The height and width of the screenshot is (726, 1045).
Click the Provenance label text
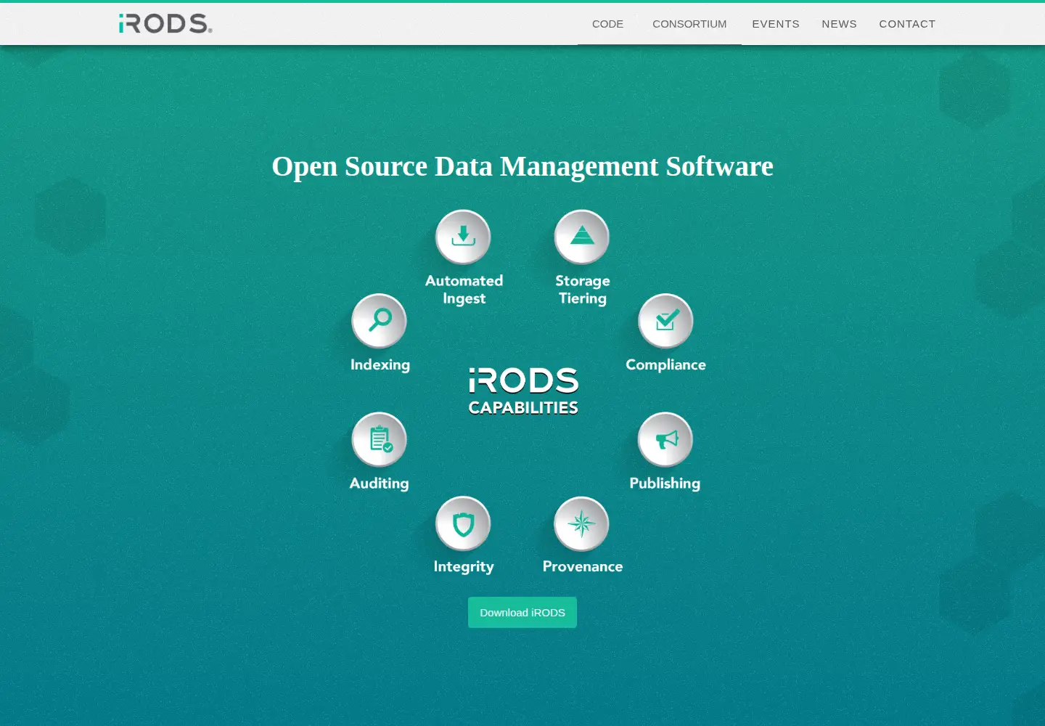[583, 566]
